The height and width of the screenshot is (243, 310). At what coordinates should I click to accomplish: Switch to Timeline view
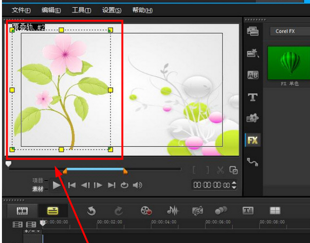(53, 211)
